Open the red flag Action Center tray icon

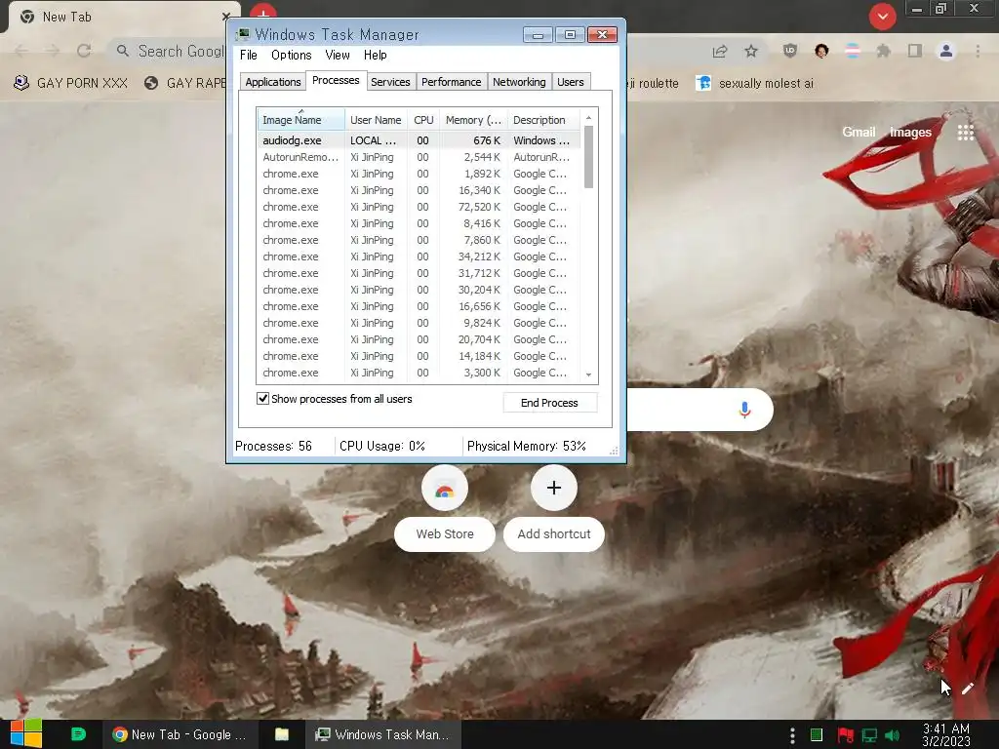coord(845,735)
